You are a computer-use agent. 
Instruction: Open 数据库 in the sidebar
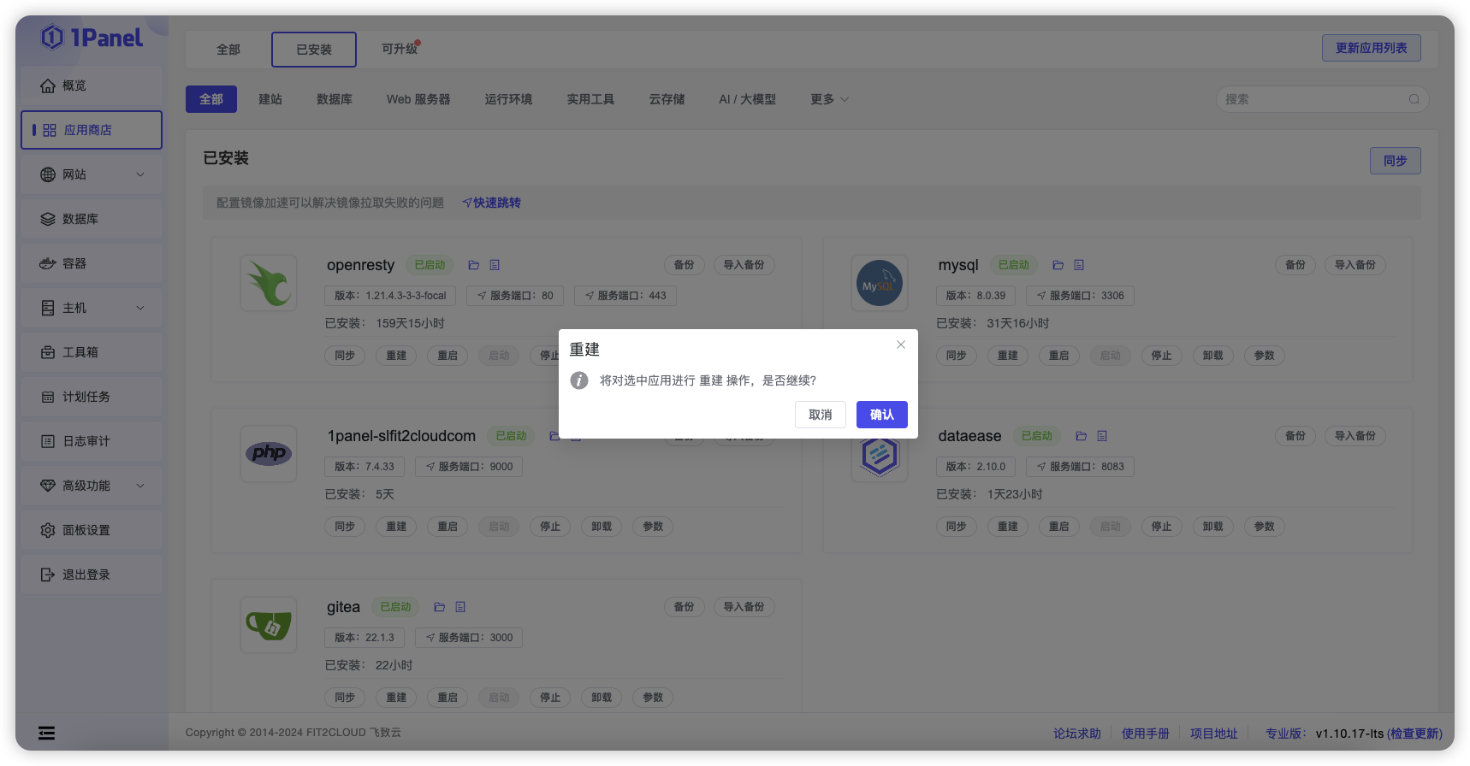click(x=92, y=219)
